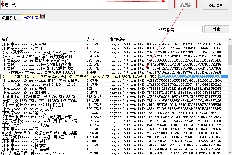The width and height of the screenshot is (232, 155).
Task: Click magnet link starting with 27A17889C2E9
Action: (166, 84)
